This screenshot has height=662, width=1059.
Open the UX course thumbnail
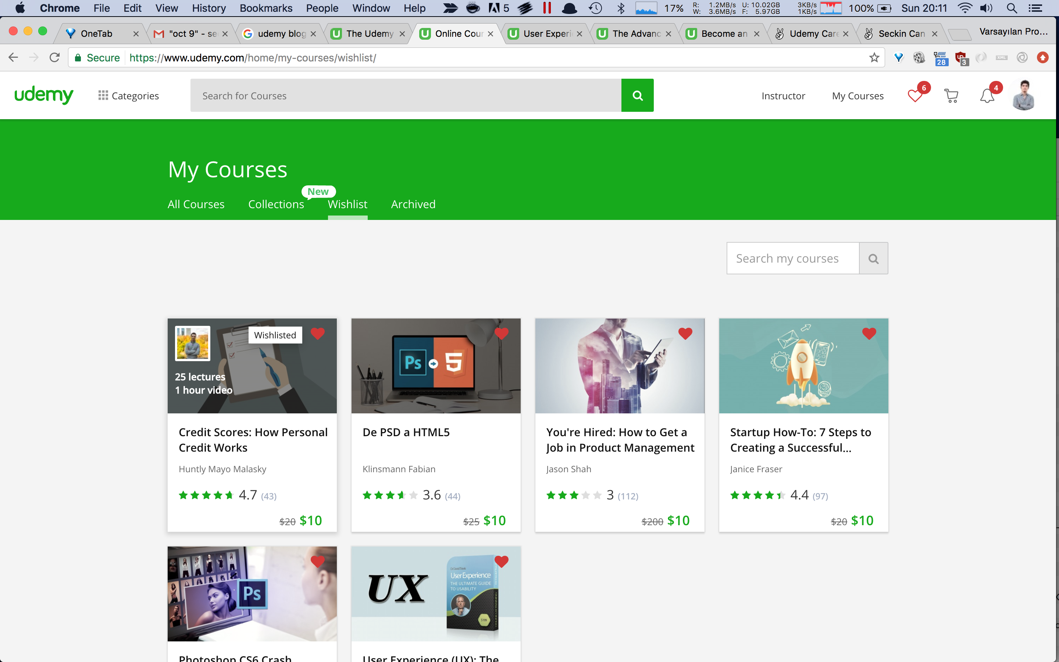coord(436,593)
